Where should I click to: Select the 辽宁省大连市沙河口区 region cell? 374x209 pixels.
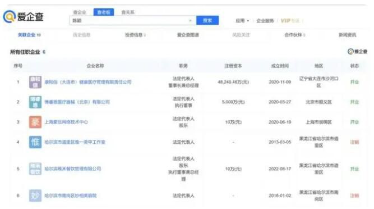click(x=318, y=82)
